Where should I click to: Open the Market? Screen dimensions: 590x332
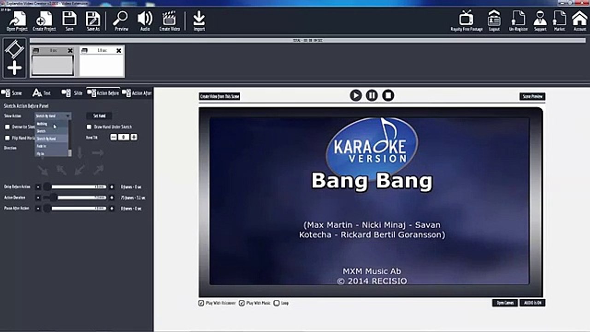click(x=559, y=21)
